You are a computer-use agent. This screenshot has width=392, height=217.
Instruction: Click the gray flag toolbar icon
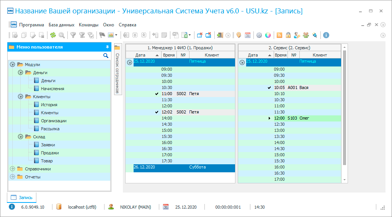pyautogui.click(x=102, y=35)
